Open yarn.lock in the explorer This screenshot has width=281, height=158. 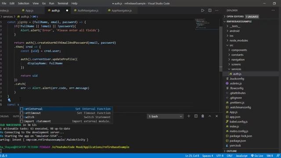pos(235,146)
